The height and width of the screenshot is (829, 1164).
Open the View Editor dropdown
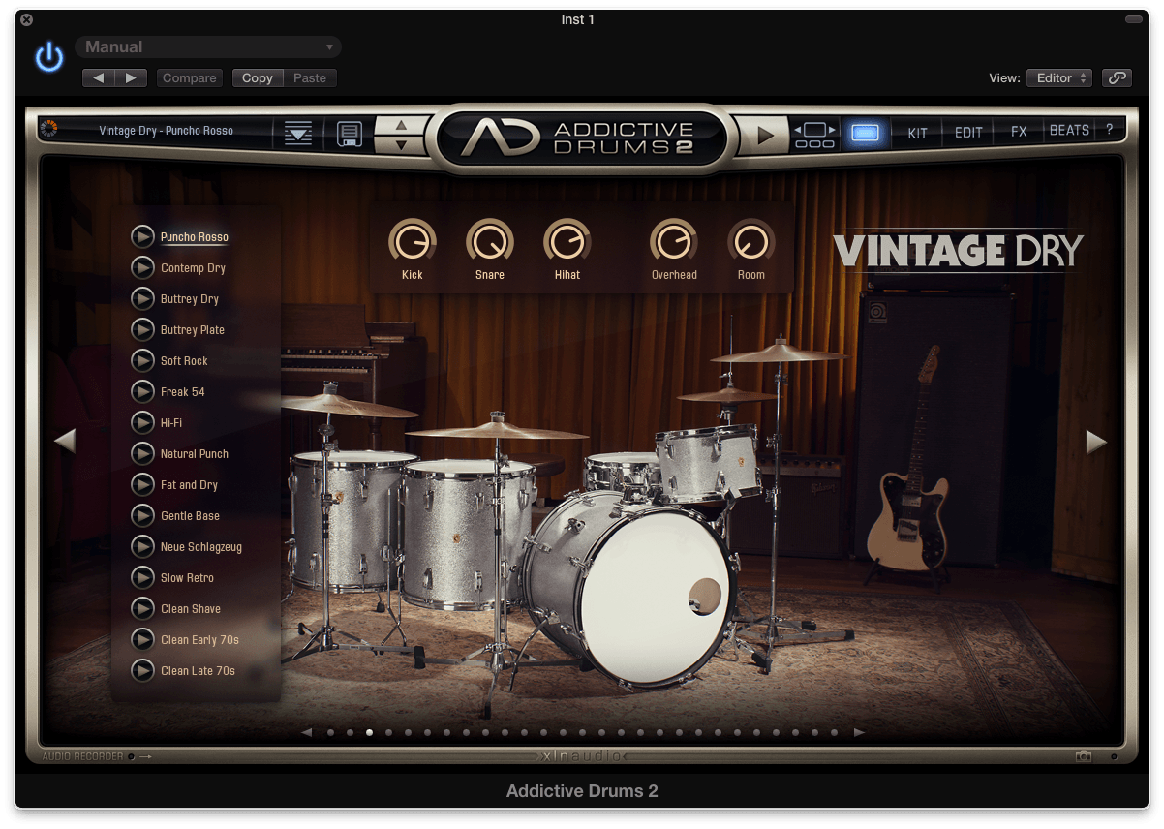1058,77
